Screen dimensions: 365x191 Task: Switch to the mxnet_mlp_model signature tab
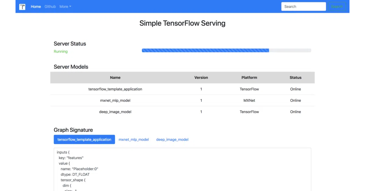134,139
